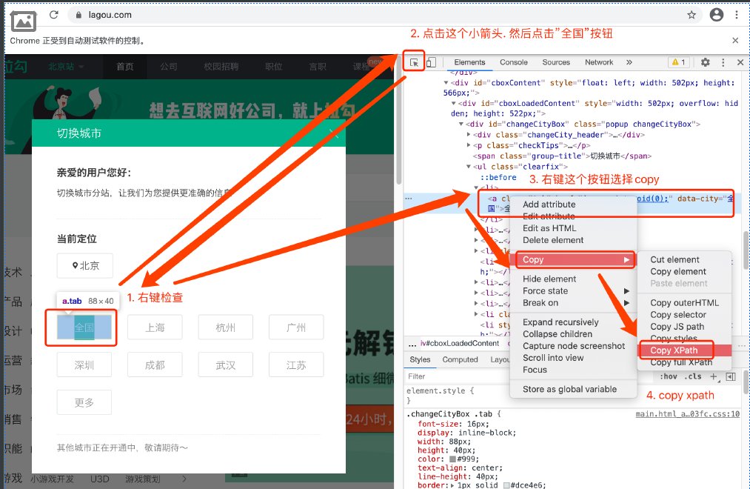Select Copy element in submenu
This screenshot has height=489, width=750.
677,271
